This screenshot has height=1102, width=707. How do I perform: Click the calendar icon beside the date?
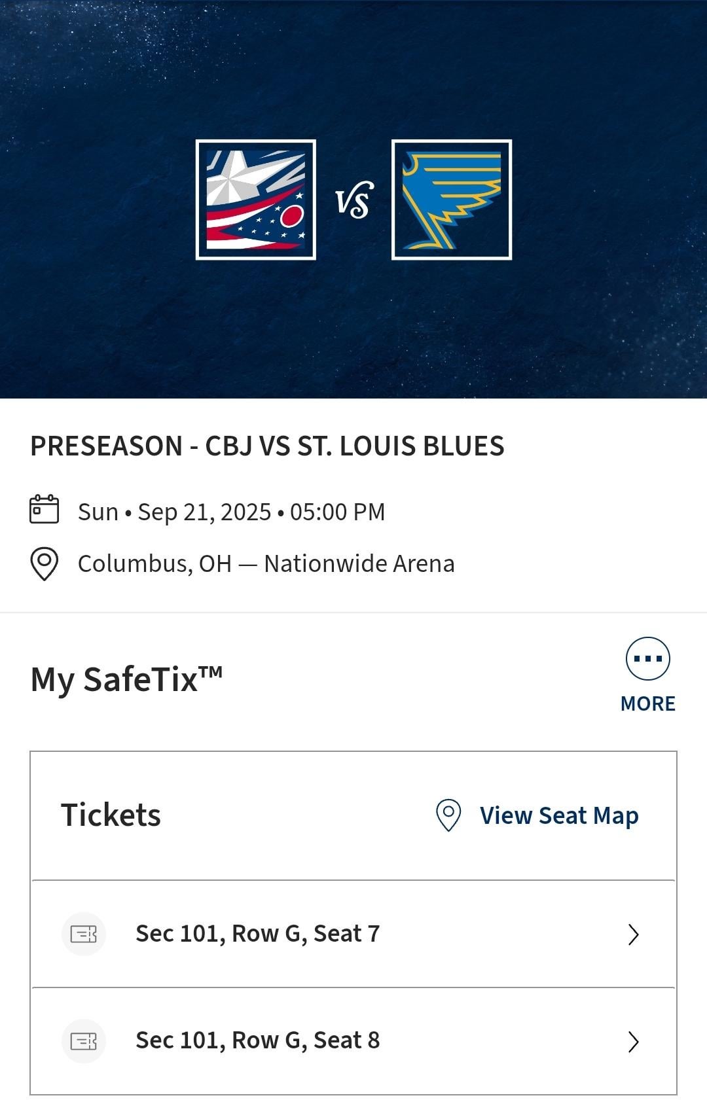(45, 510)
